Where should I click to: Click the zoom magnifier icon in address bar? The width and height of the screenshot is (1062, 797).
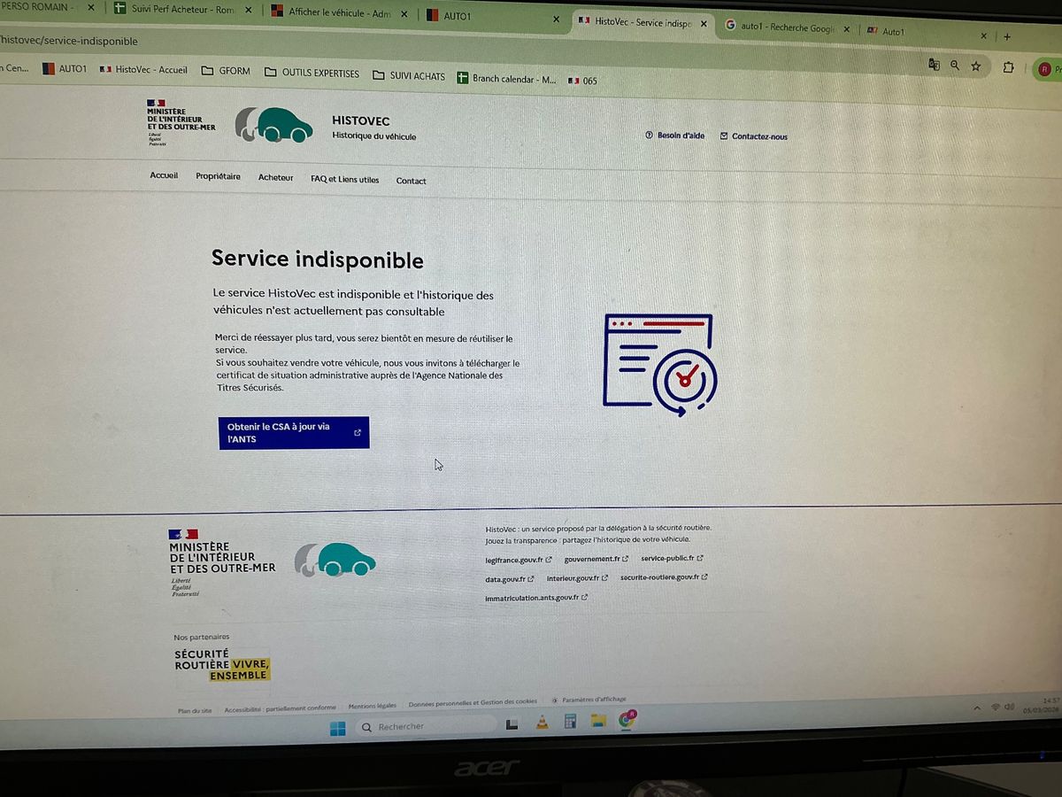[955, 66]
